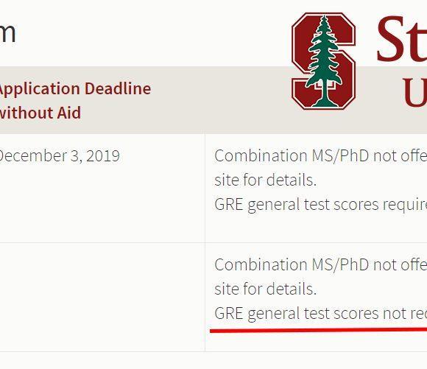
Task: Click "GRE general test scores require" line
Action: tap(320, 205)
